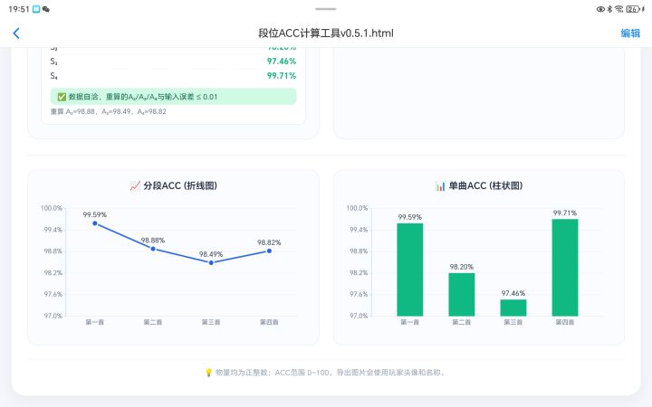Tap the 第一首 bar in bar chart
This screenshot has height=407, width=652.
[410, 270]
